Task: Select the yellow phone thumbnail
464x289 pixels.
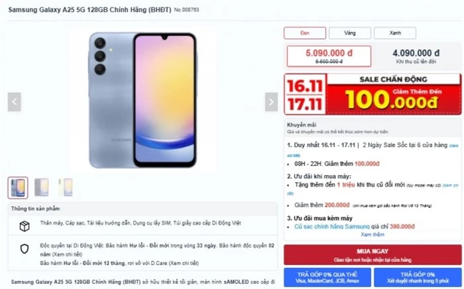Action: click(66, 187)
